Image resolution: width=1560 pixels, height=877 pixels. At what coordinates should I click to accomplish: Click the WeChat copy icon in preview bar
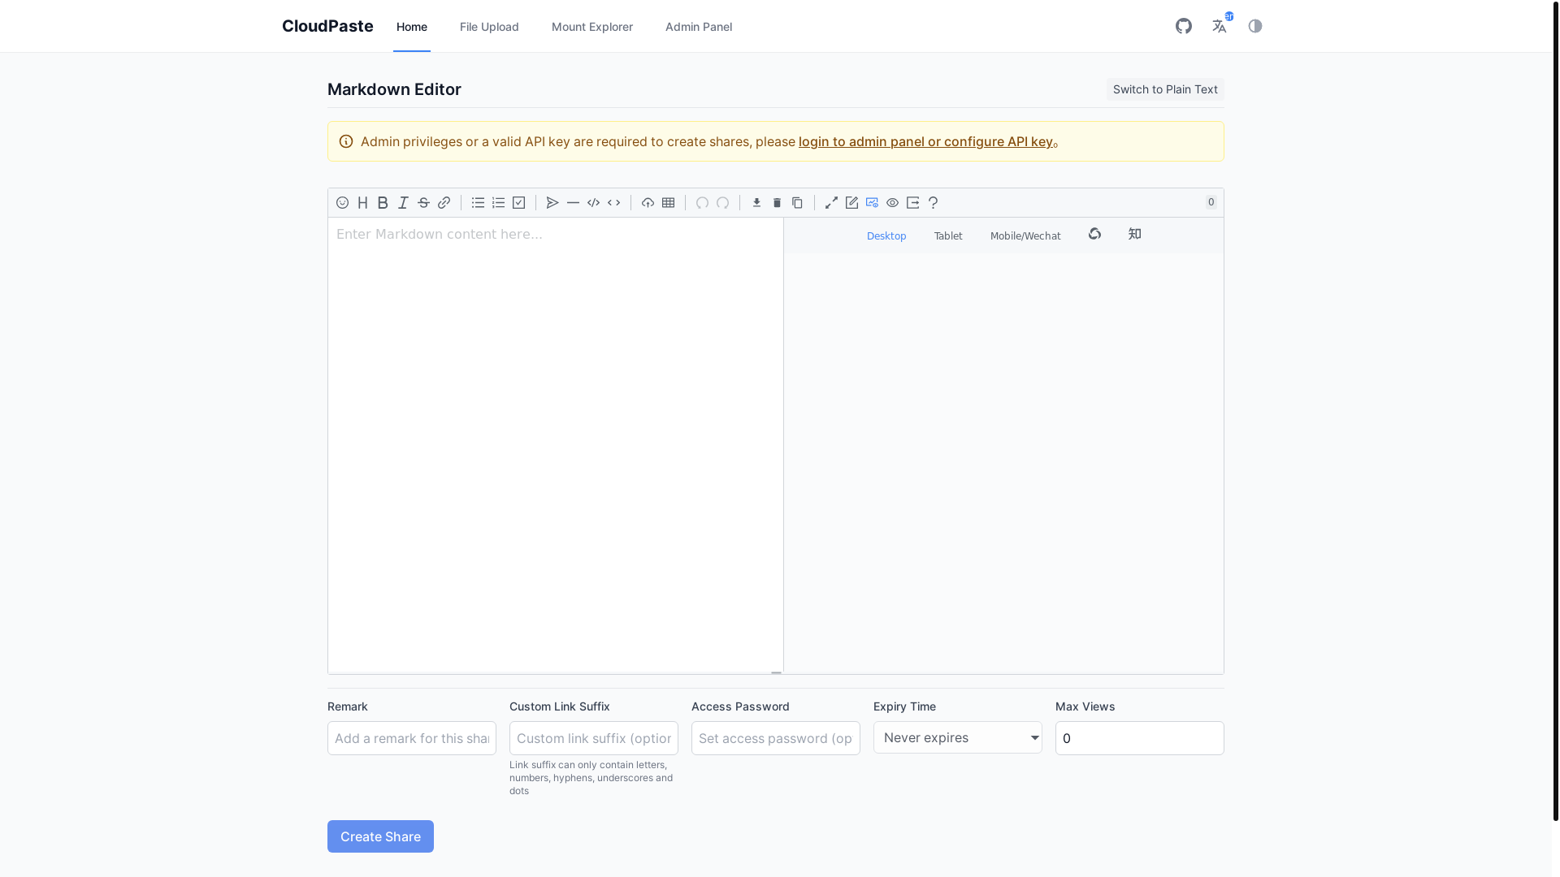tap(1094, 234)
